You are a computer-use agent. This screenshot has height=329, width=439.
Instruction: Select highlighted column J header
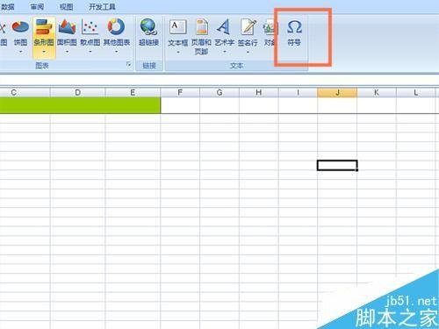[x=337, y=92]
